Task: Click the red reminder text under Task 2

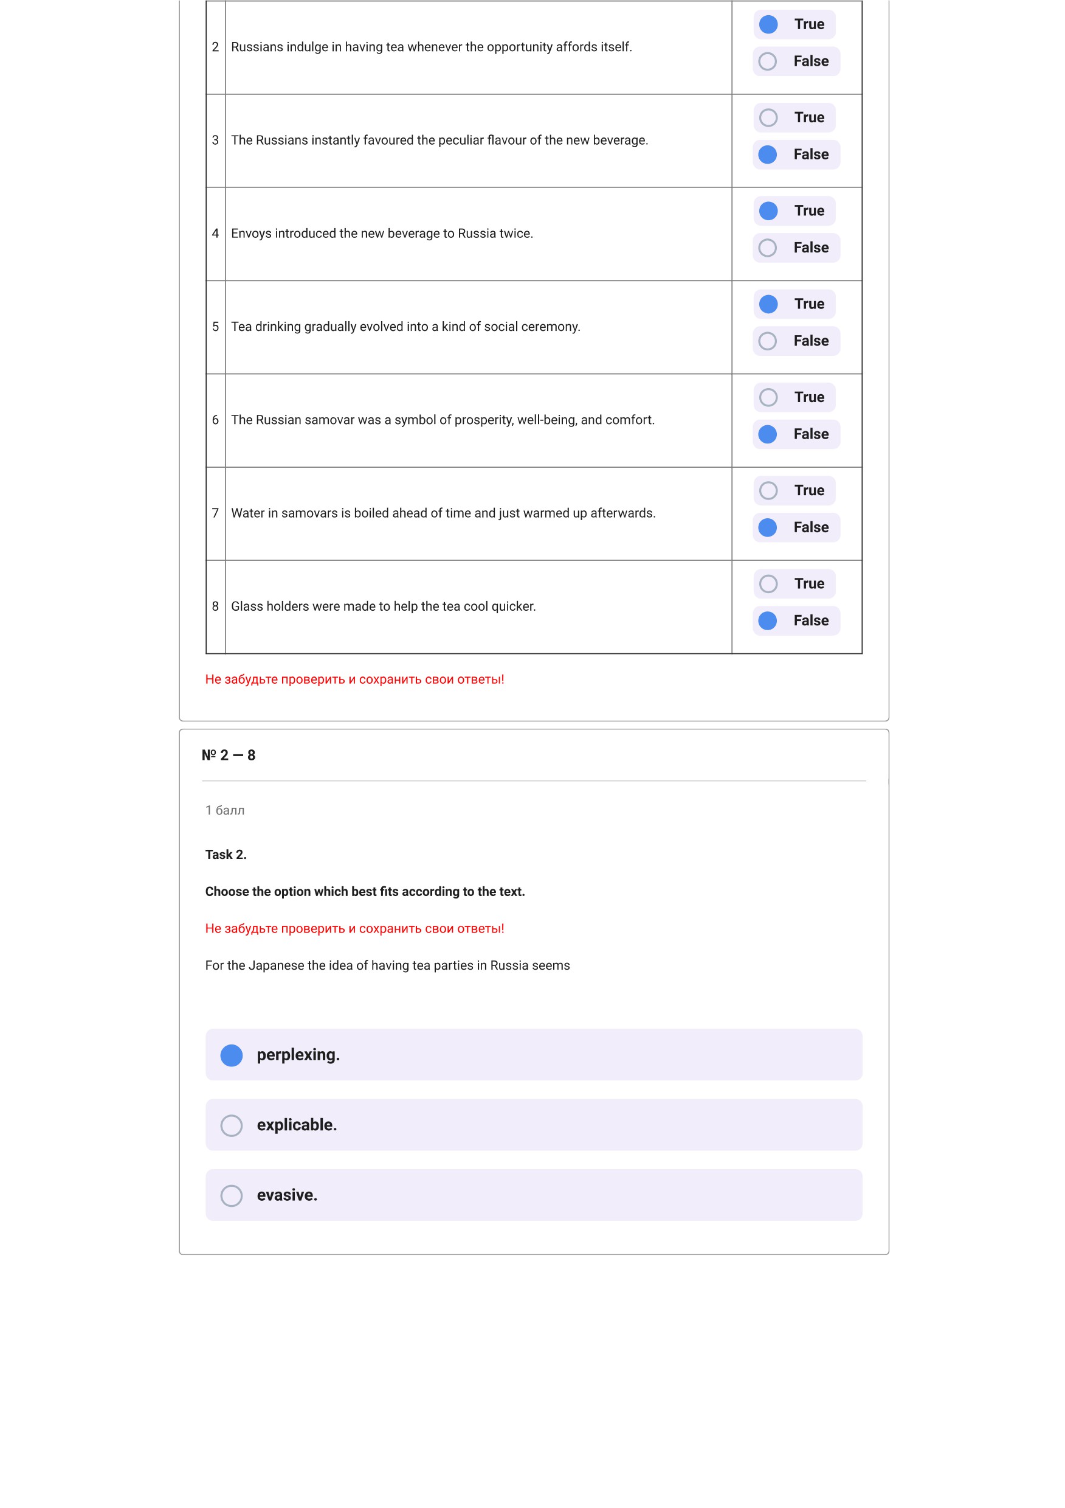Action: pyautogui.click(x=354, y=929)
